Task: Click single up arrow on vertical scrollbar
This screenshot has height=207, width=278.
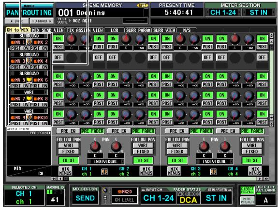Action: pyautogui.click(x=271, y=42)
